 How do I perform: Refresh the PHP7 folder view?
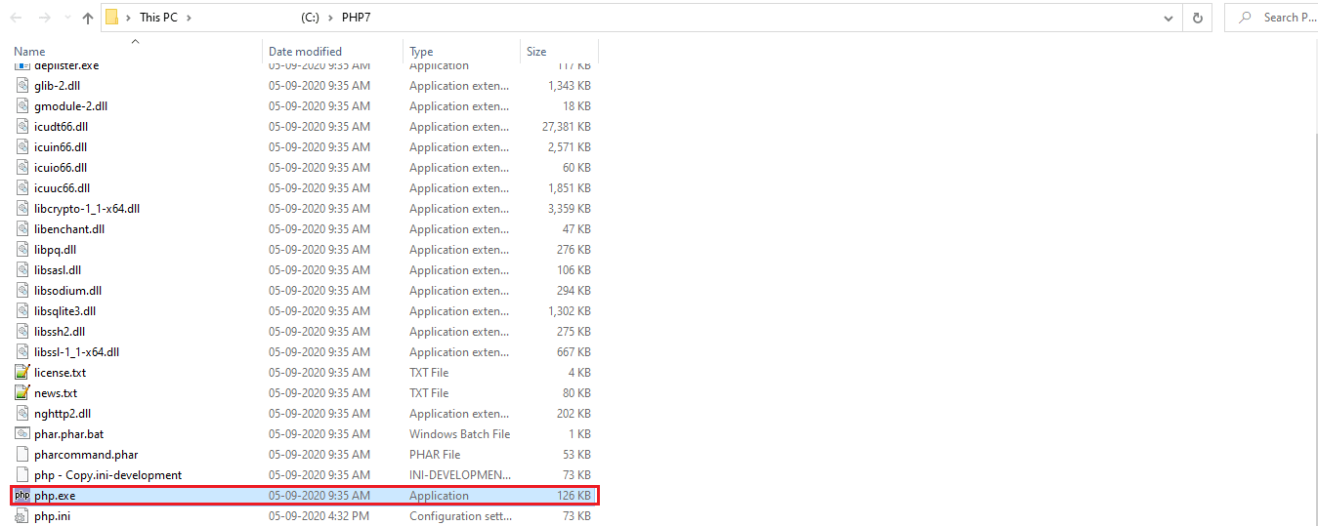[x=1198, y=18]
